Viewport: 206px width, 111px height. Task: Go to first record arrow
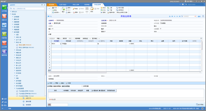point(172,16)
